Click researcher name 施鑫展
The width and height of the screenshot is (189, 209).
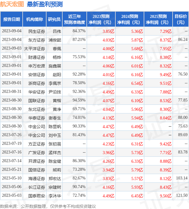[55, 66]
